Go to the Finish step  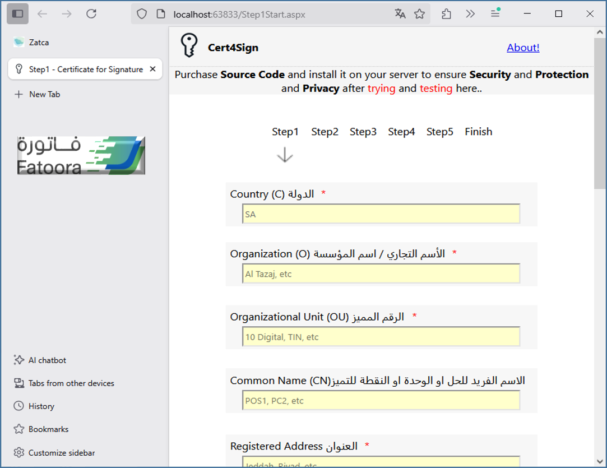pos(478,132)
